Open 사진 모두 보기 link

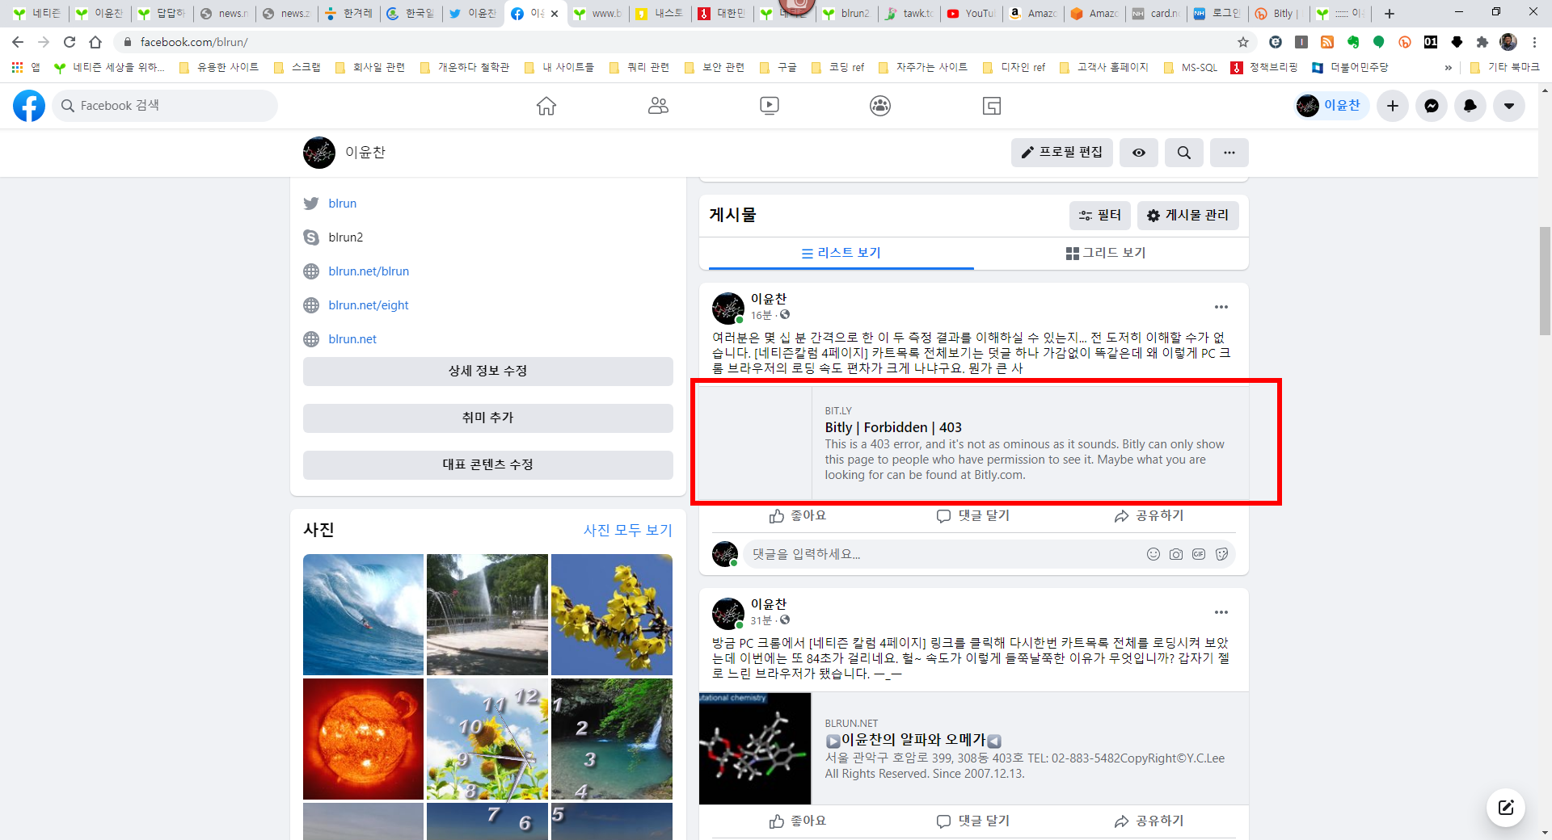(x=628, y=531)
